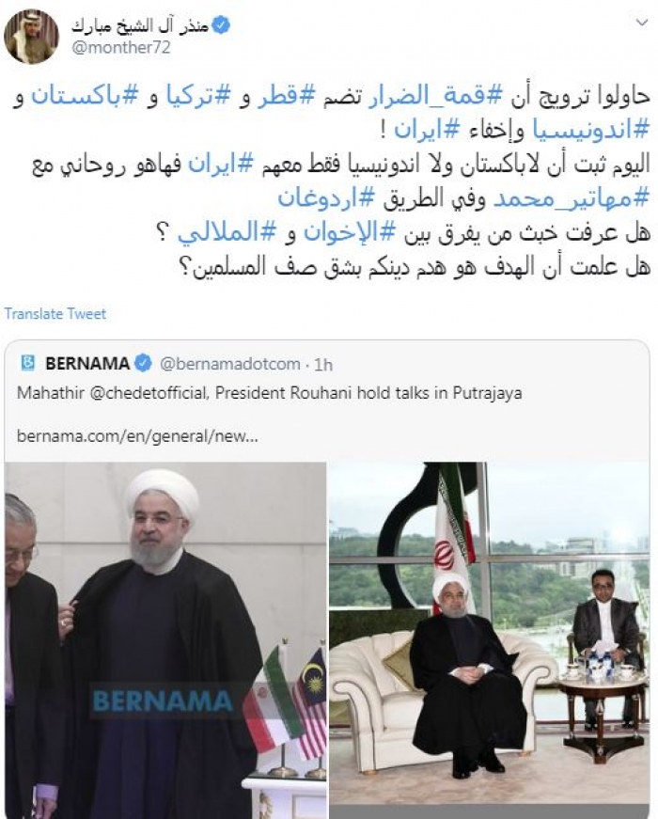Click the 1h timestamp of quoted tweet
This screenshot has height=819, width=658.
pos(323,365)
